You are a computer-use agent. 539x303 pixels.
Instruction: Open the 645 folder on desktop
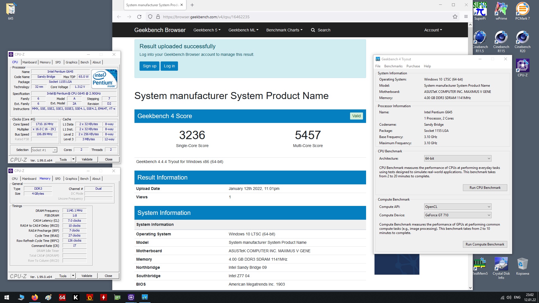coord(11,11)
